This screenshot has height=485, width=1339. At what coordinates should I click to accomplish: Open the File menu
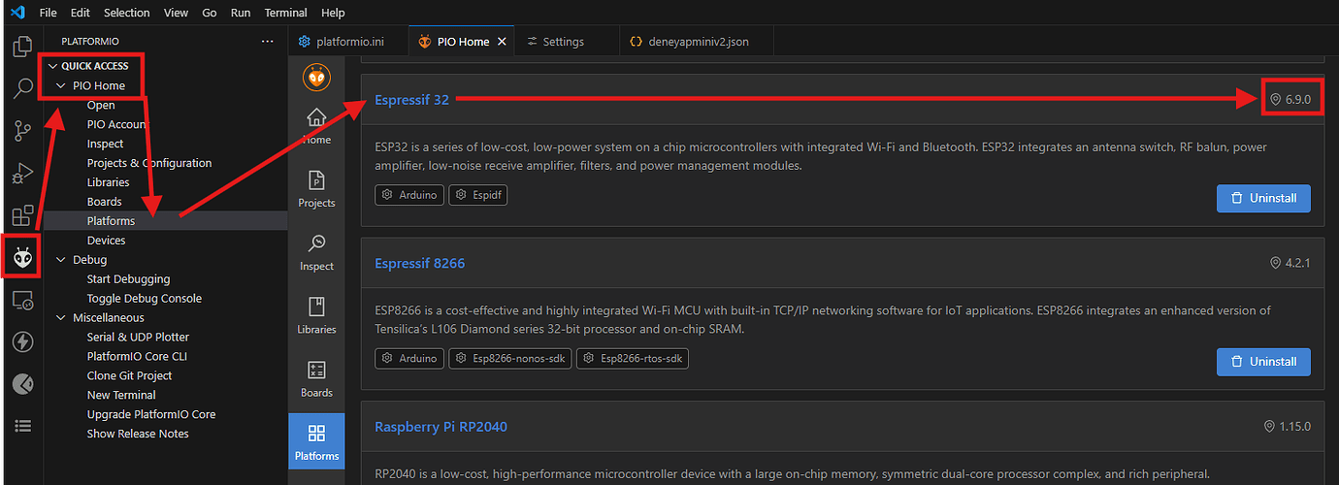click(x=48, y=13)
